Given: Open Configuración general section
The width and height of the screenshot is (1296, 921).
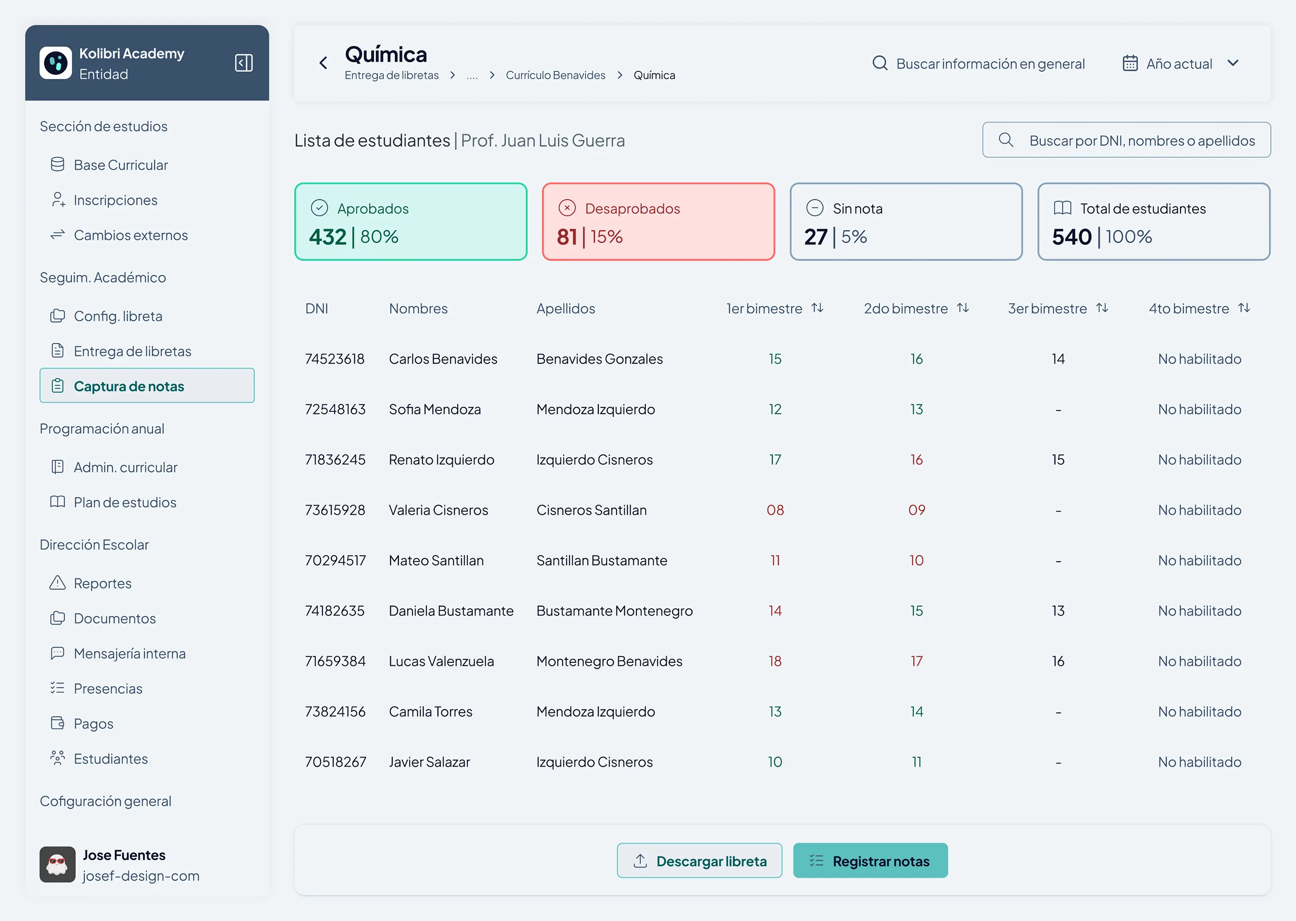Looking at the screenshot, I should coord(105,802).
